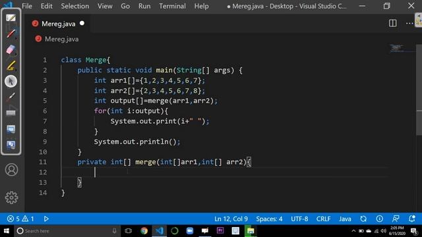Click the bottom dual-screen icon in annotation bar
This screenshot has height=237, width=422.
11,145
